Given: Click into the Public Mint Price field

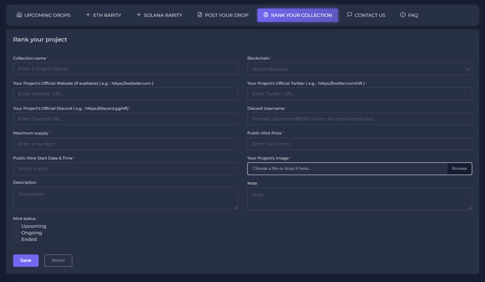Looking at the screenshot, I should [359, 144].
